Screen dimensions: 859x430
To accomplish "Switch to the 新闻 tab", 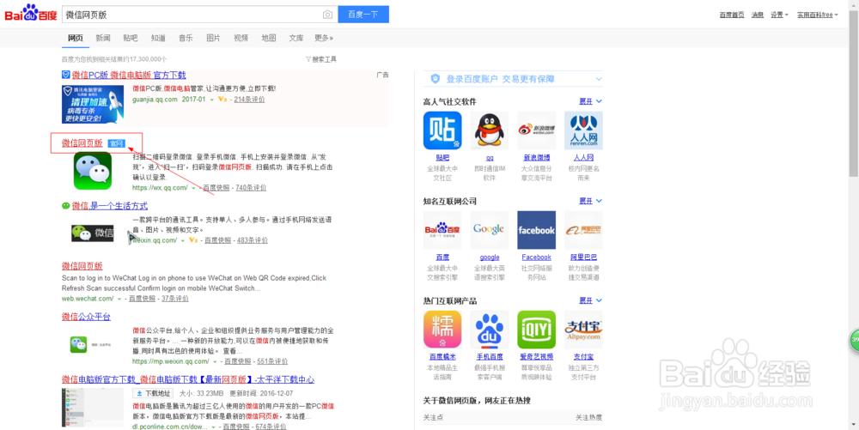I will click(x=103, y=38).
